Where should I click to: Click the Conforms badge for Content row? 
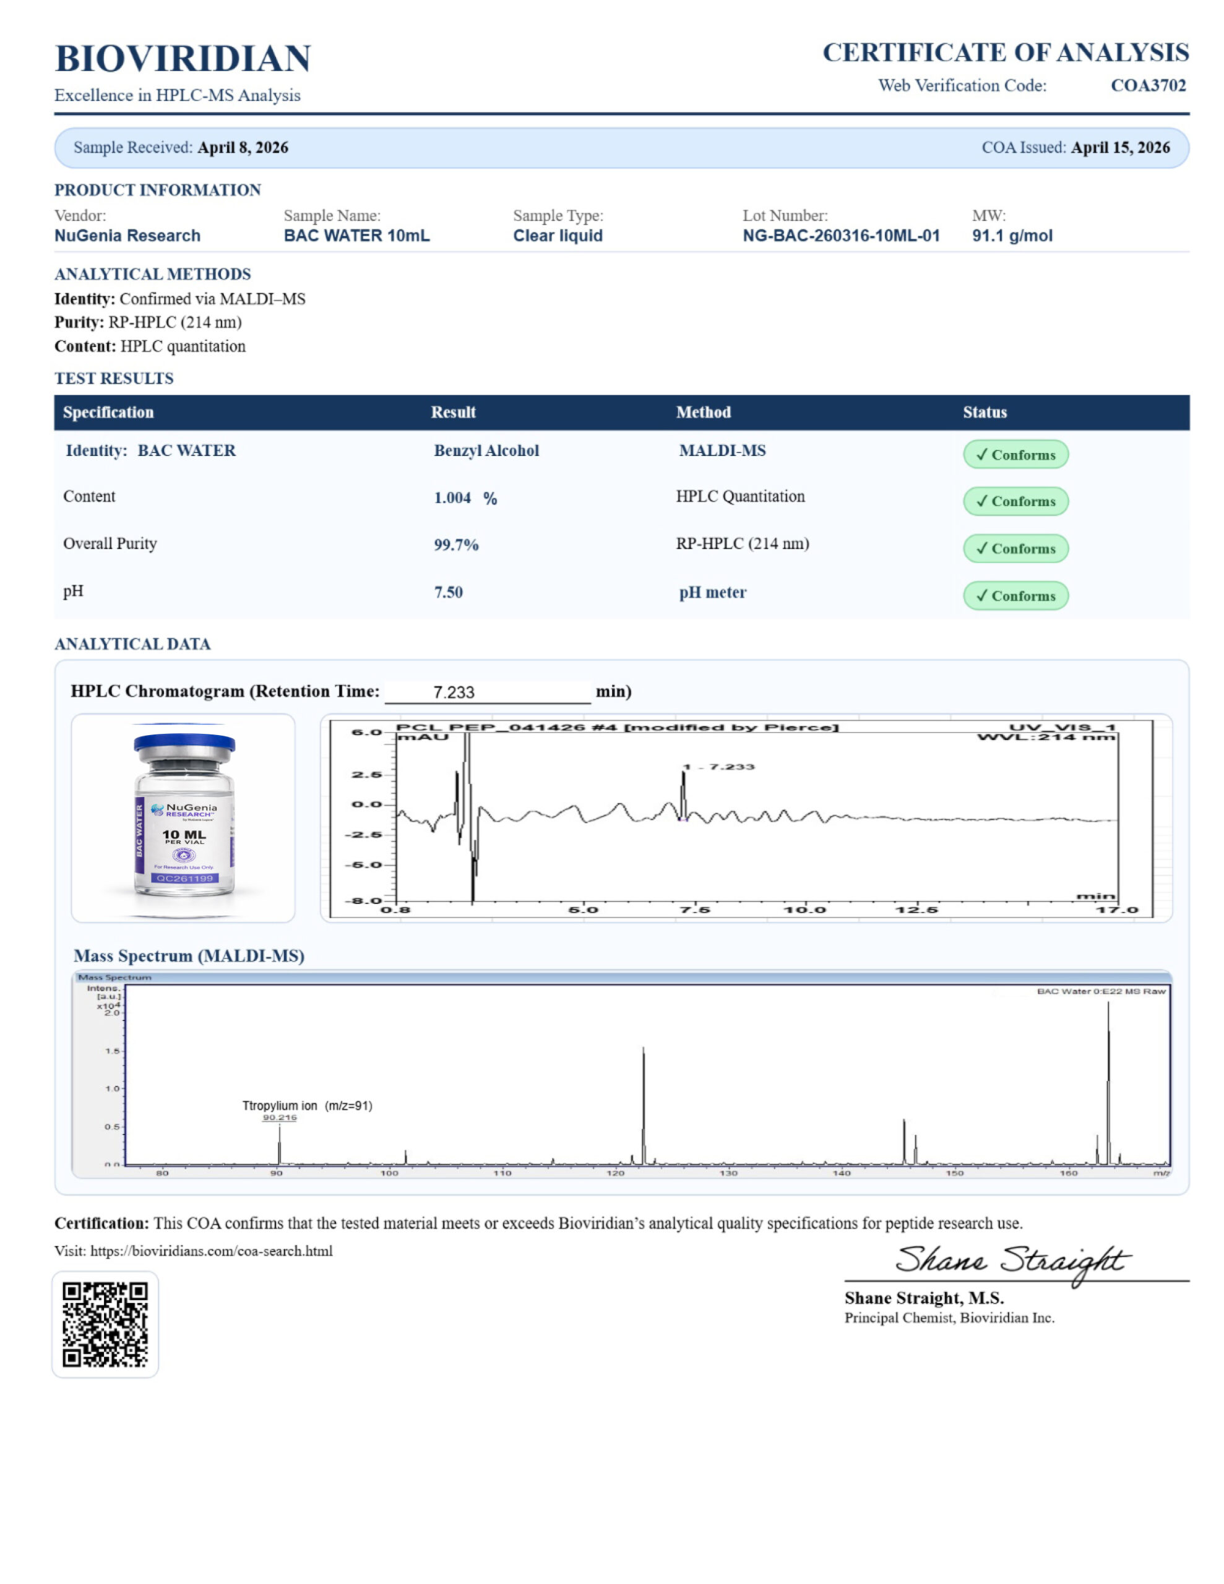pyautogui.click(x=1014, y=501)
